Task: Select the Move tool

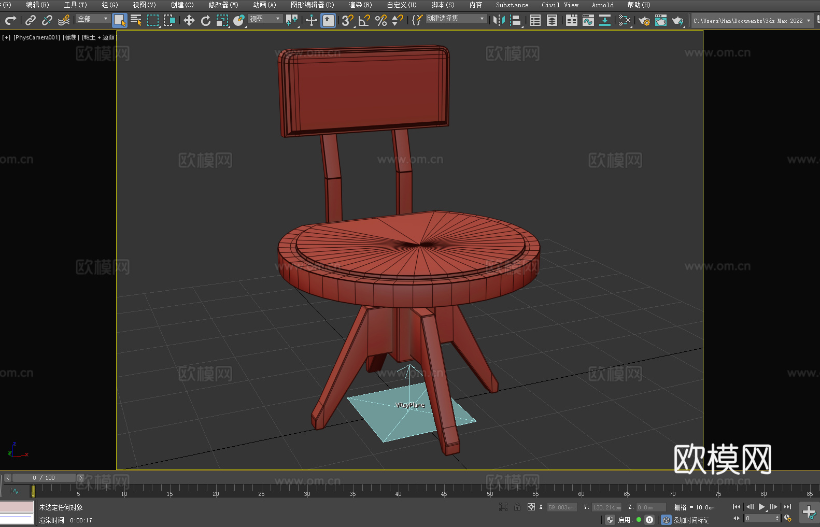Action: [x=189, y=20]
